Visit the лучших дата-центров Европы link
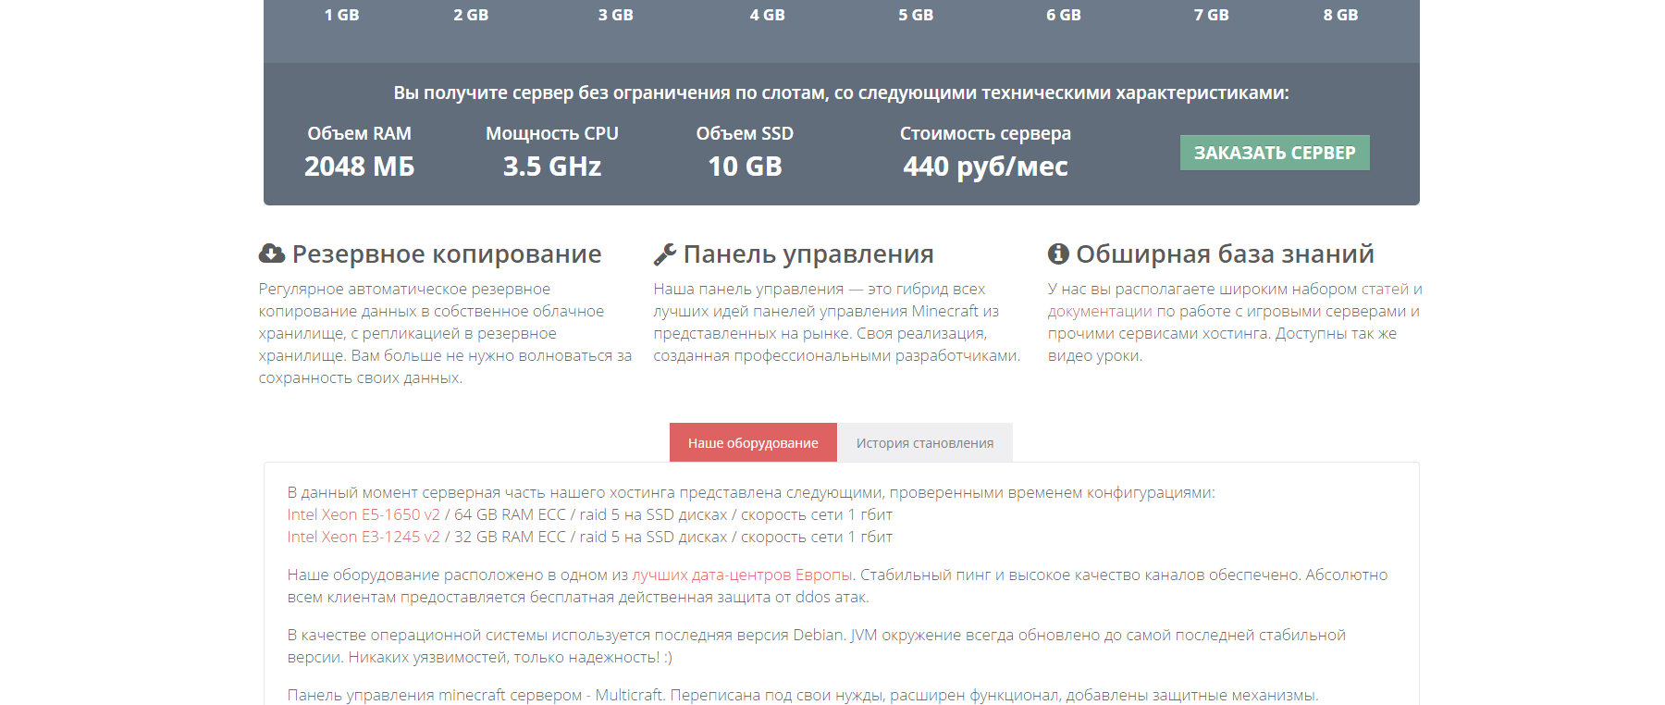 coord(742,575)
